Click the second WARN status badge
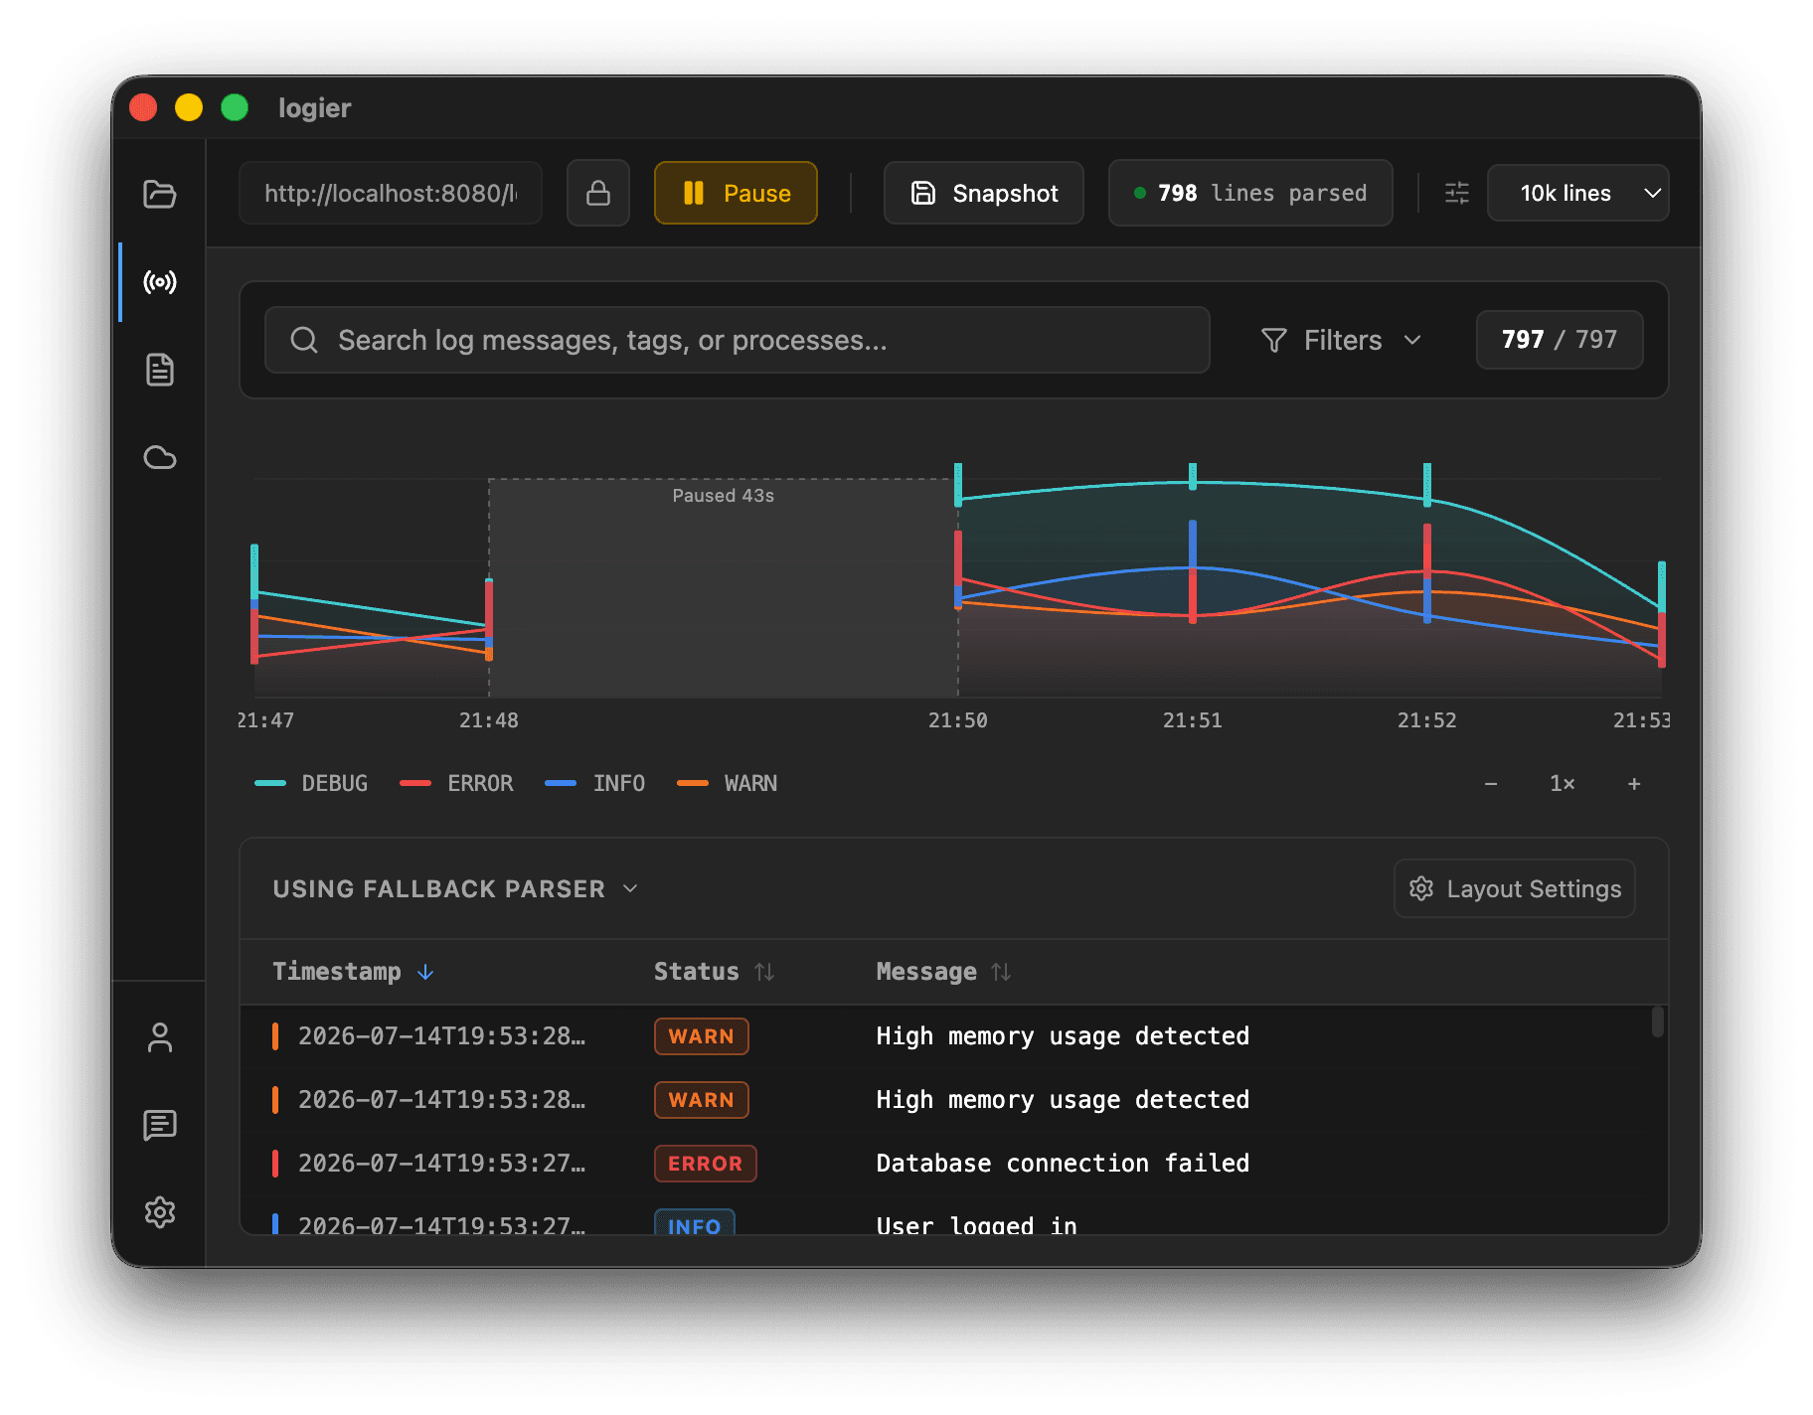This screenshot has height=1415, width=1813. click(702, 1100)
